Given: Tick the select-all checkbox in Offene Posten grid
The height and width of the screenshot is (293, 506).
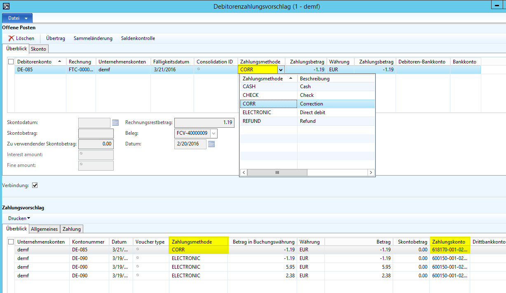Looking at the screenshot, I should pyautogui.click(x=11, y=62).
